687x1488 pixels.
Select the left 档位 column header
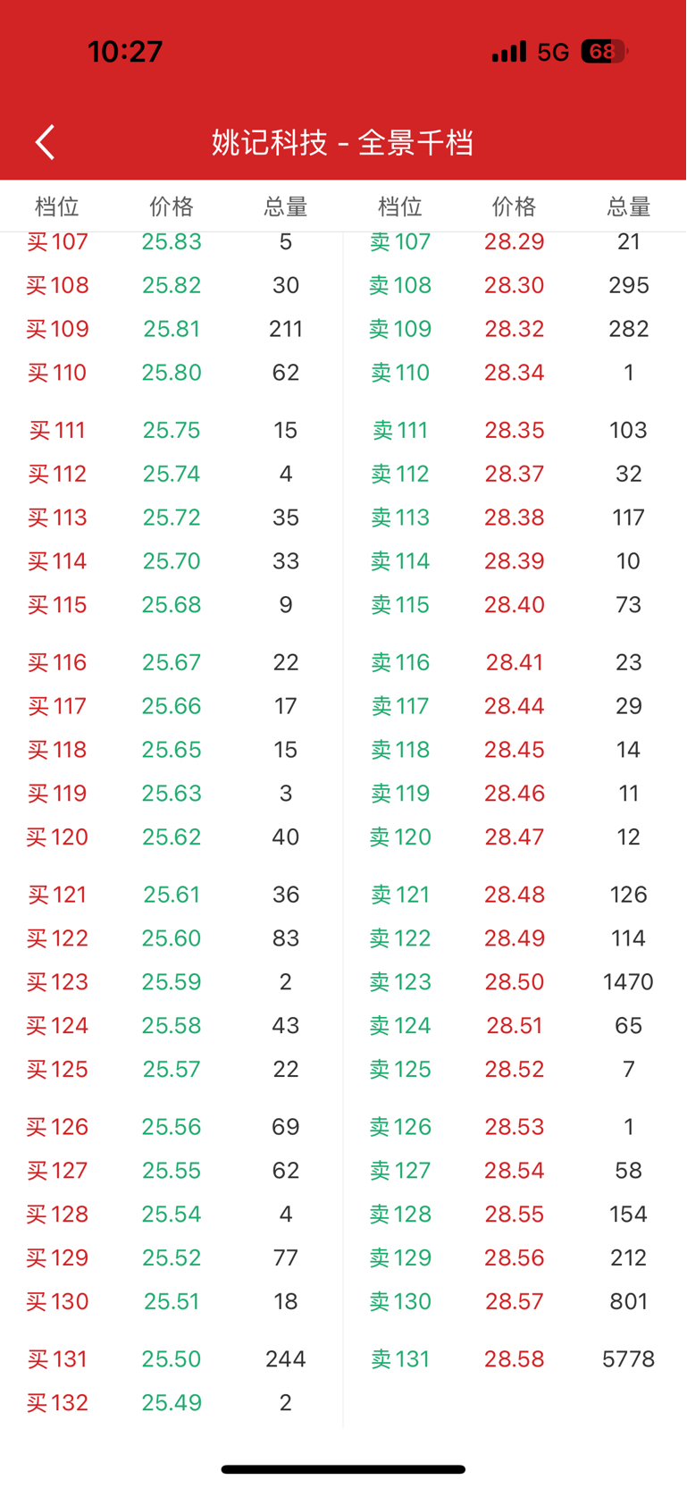coord(57,207)
